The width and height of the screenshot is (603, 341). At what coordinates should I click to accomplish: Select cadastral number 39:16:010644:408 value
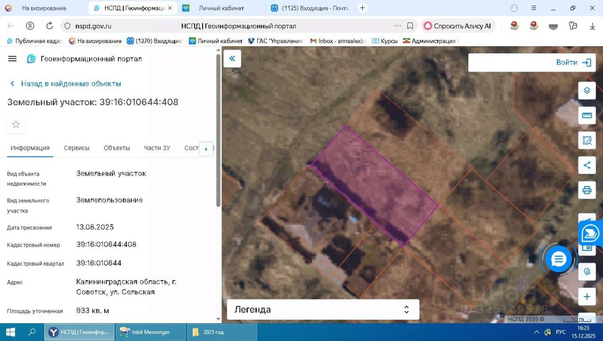(x=106, y=244)
